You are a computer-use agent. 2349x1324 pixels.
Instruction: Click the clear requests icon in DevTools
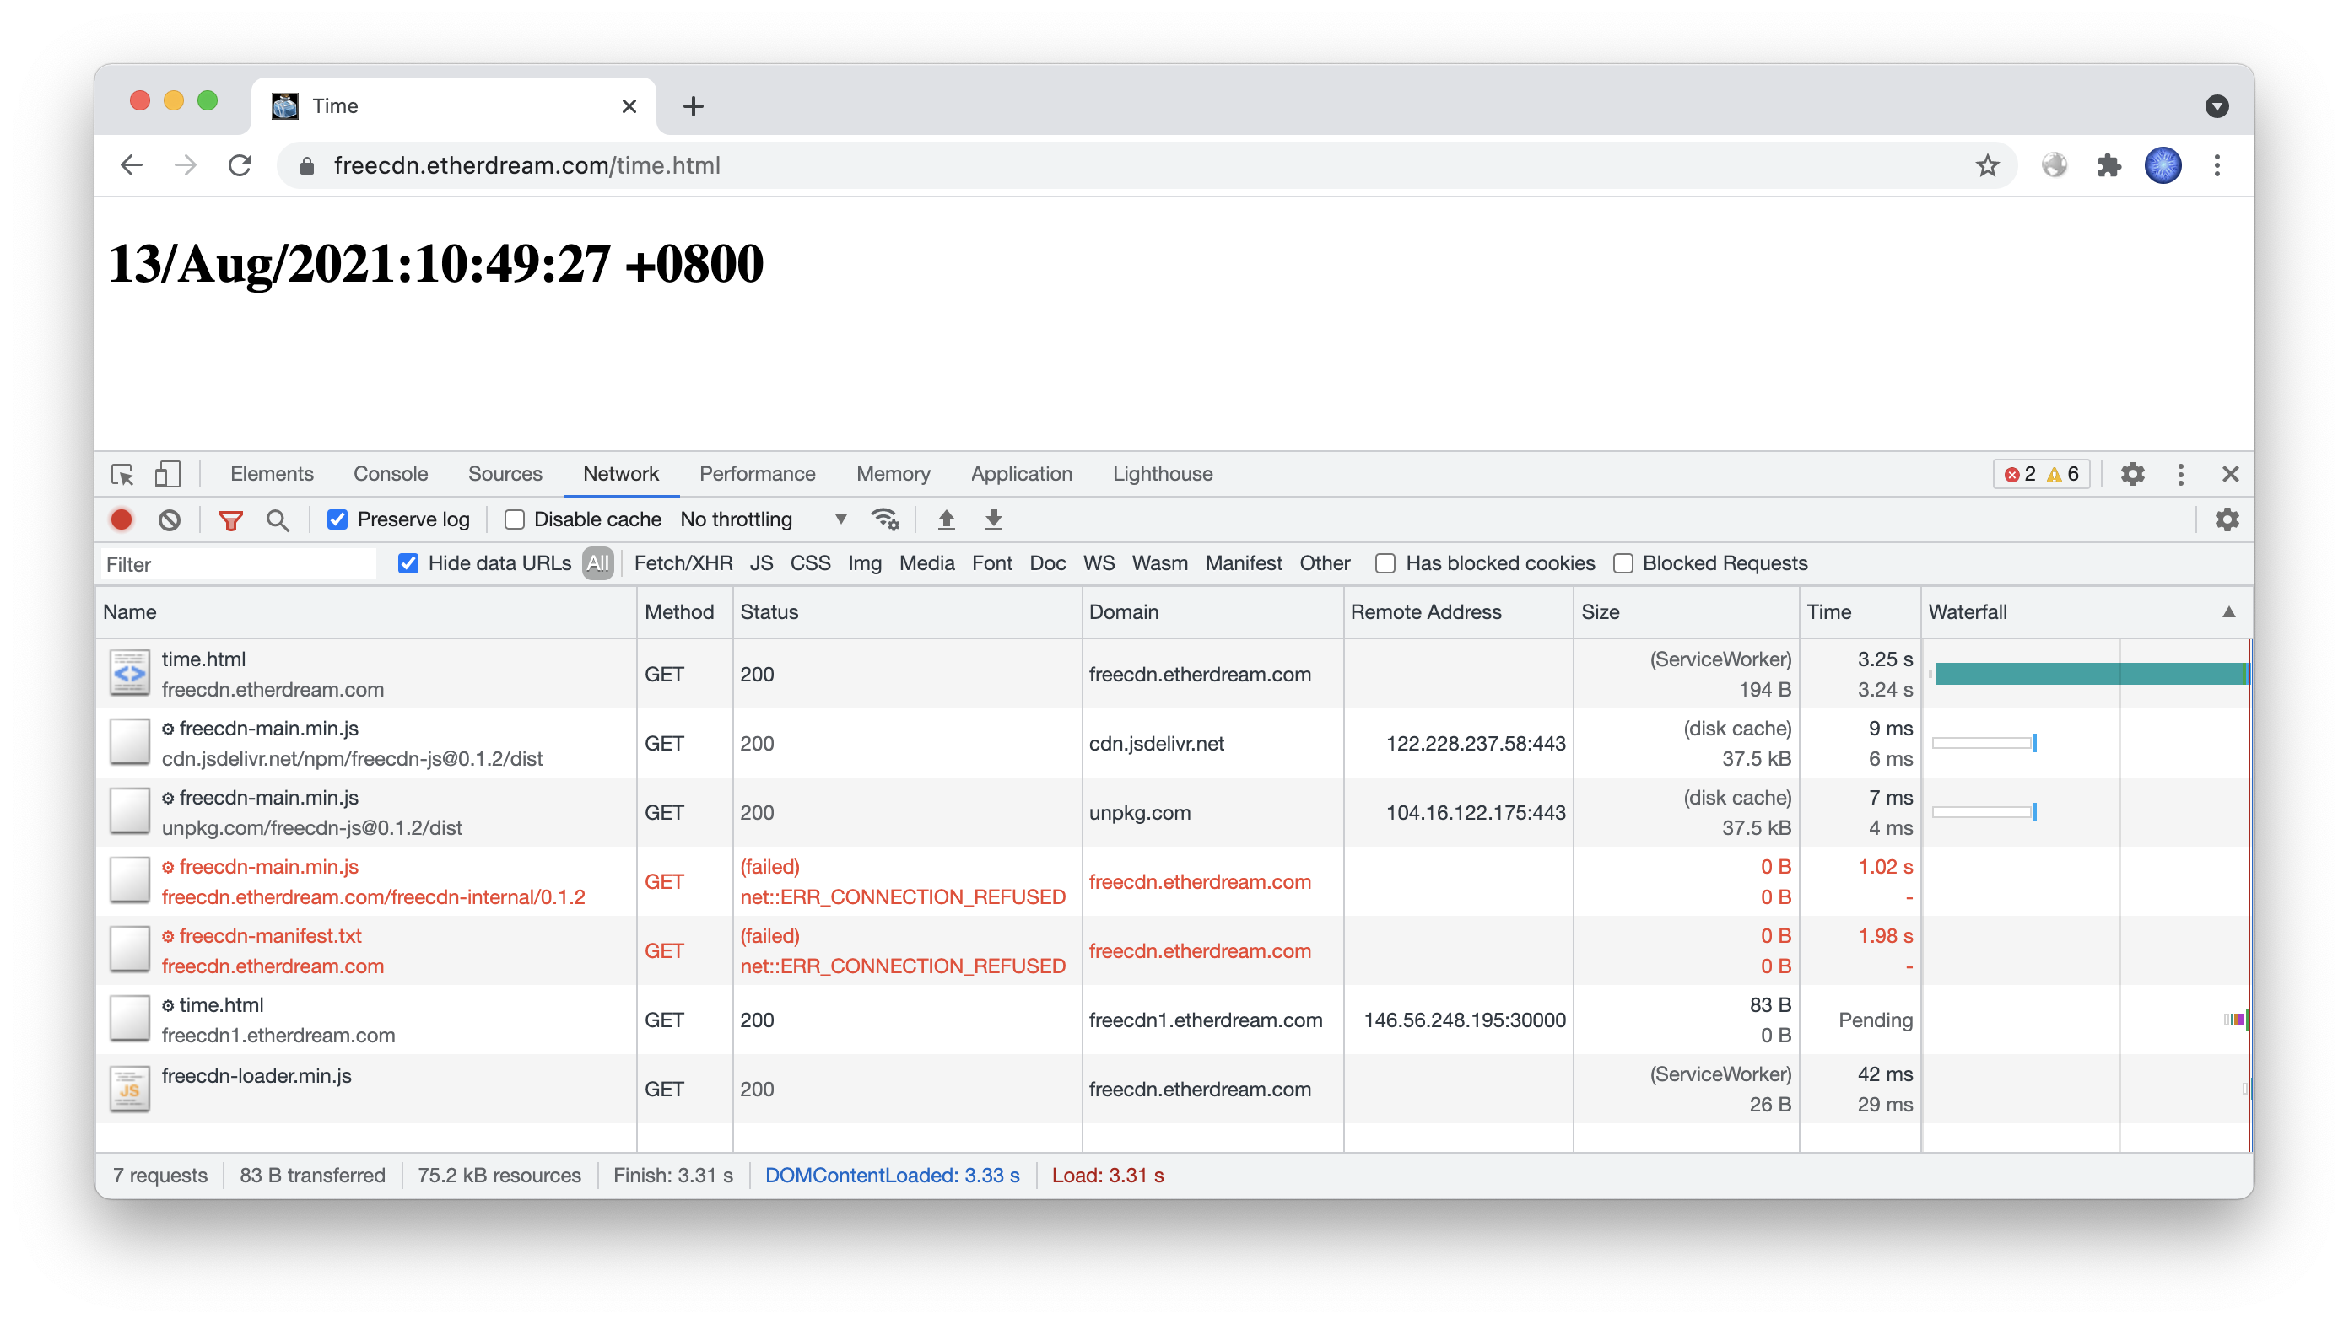(173, 519)
